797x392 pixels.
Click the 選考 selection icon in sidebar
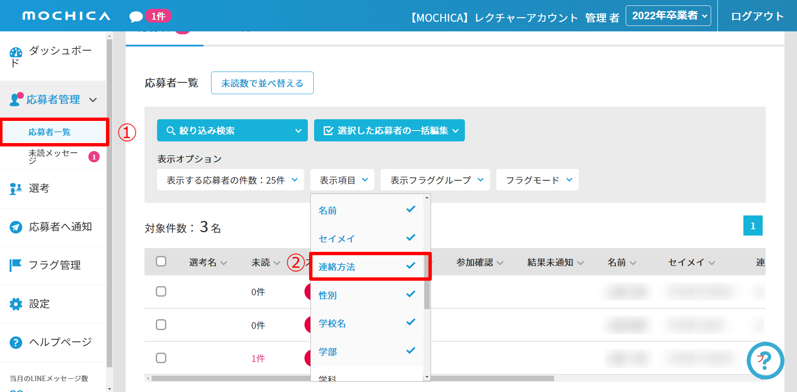(16, 189)
